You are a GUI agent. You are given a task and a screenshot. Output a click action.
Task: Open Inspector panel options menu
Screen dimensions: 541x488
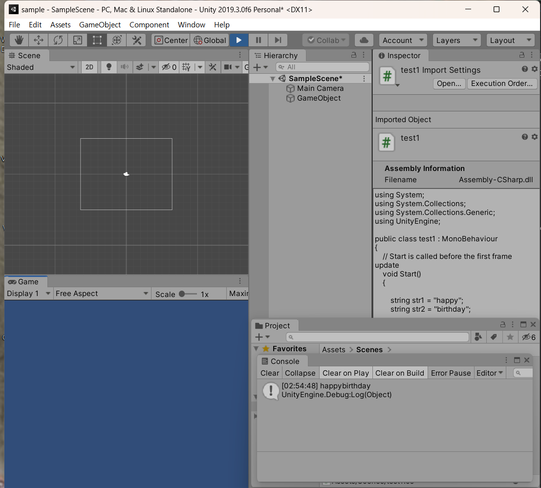pyautogui.click(x=532, y=55)
